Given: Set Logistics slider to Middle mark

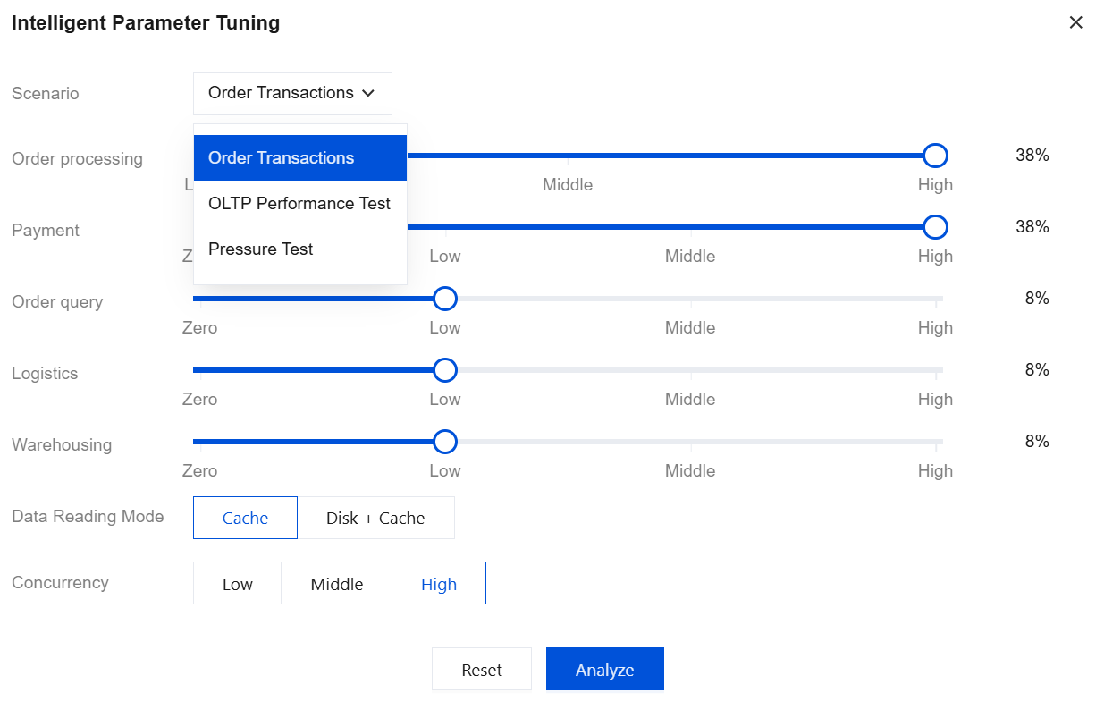Looking at the screenshot, I should pyautogui.click(x=690, y=370).
